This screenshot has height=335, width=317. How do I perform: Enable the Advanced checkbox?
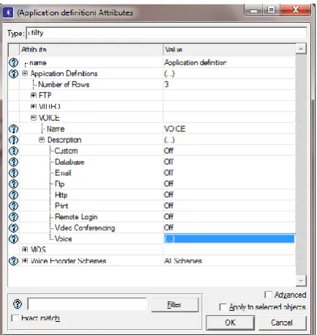[268, 295]
